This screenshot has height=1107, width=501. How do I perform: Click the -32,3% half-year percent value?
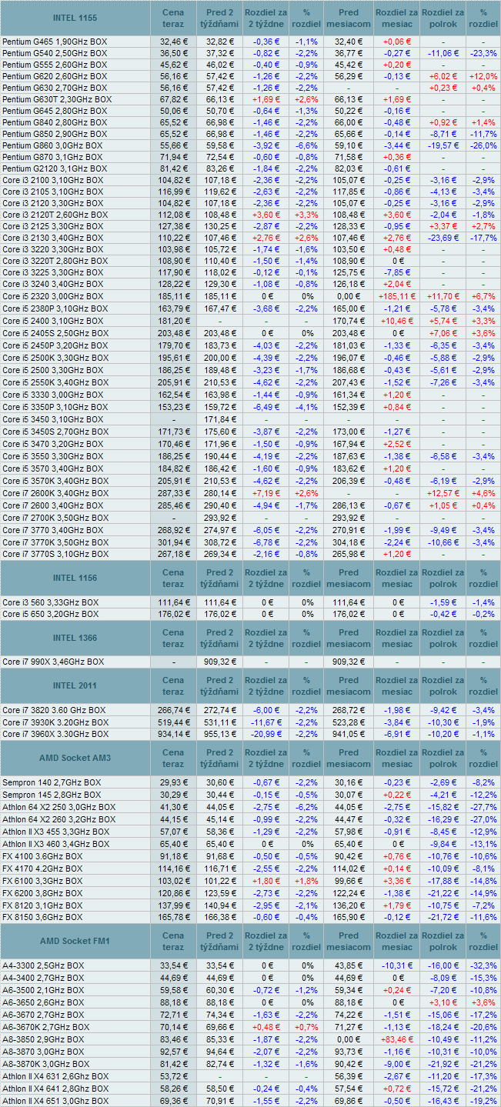pyautogui.click(x=484, y=965)
